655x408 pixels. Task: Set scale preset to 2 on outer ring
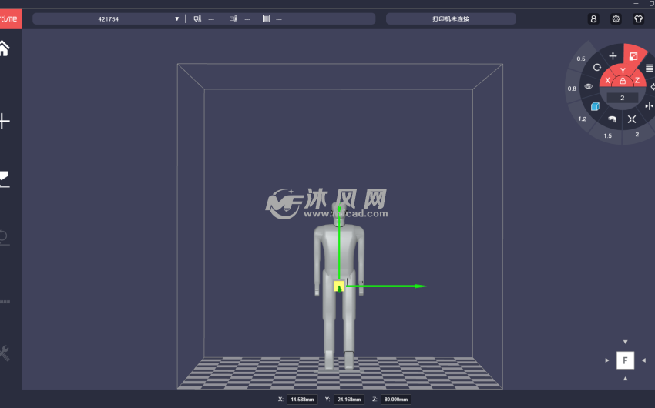637,134
